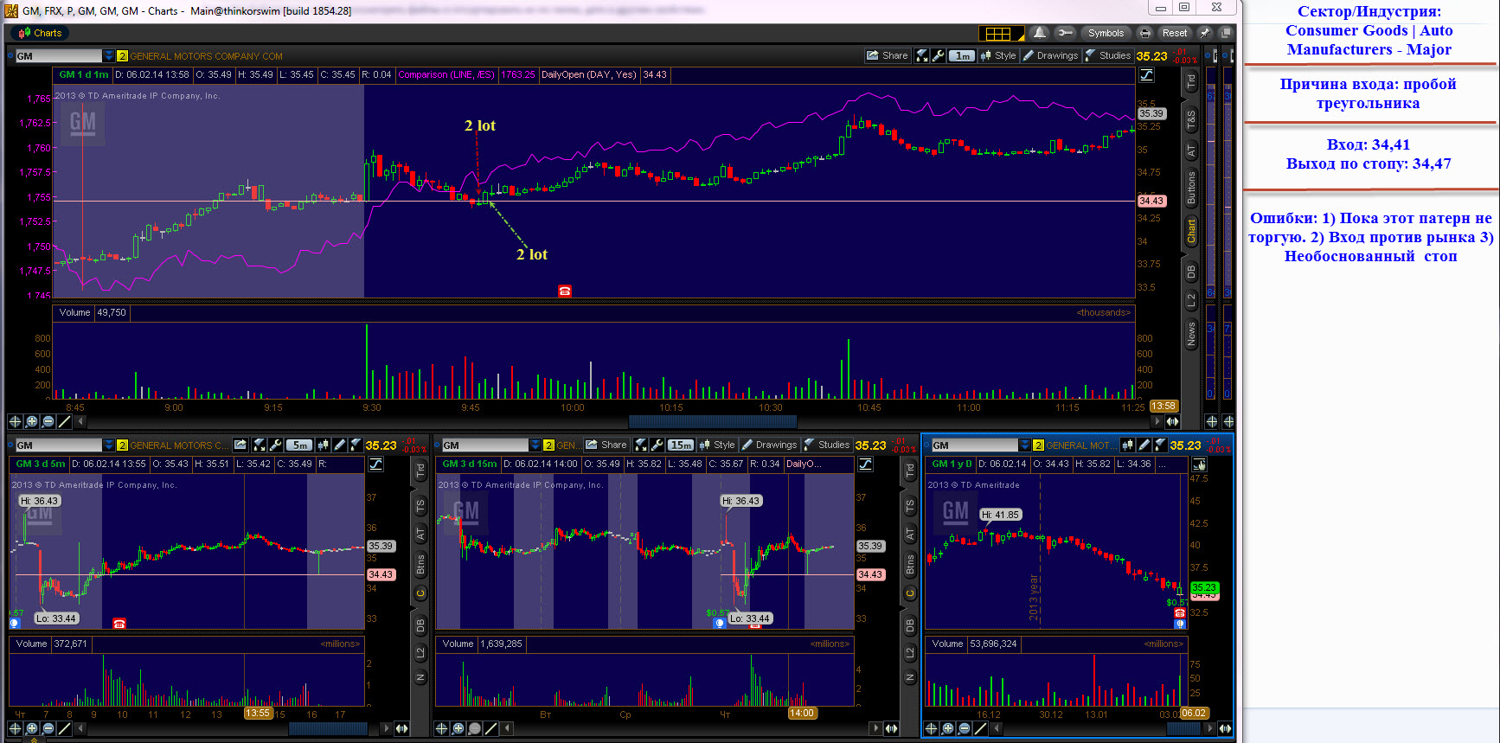This screenshot has width=1500, height=743.
Task: Select the line drawing tool below daily chart
Action: (x=980, y=728)
